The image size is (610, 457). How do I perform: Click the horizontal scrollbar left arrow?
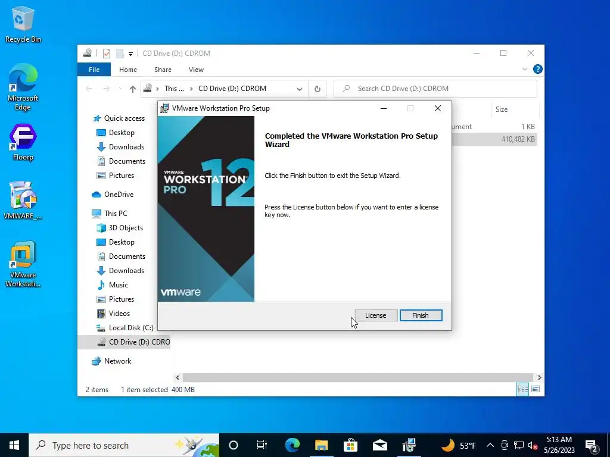coord(178,377)
